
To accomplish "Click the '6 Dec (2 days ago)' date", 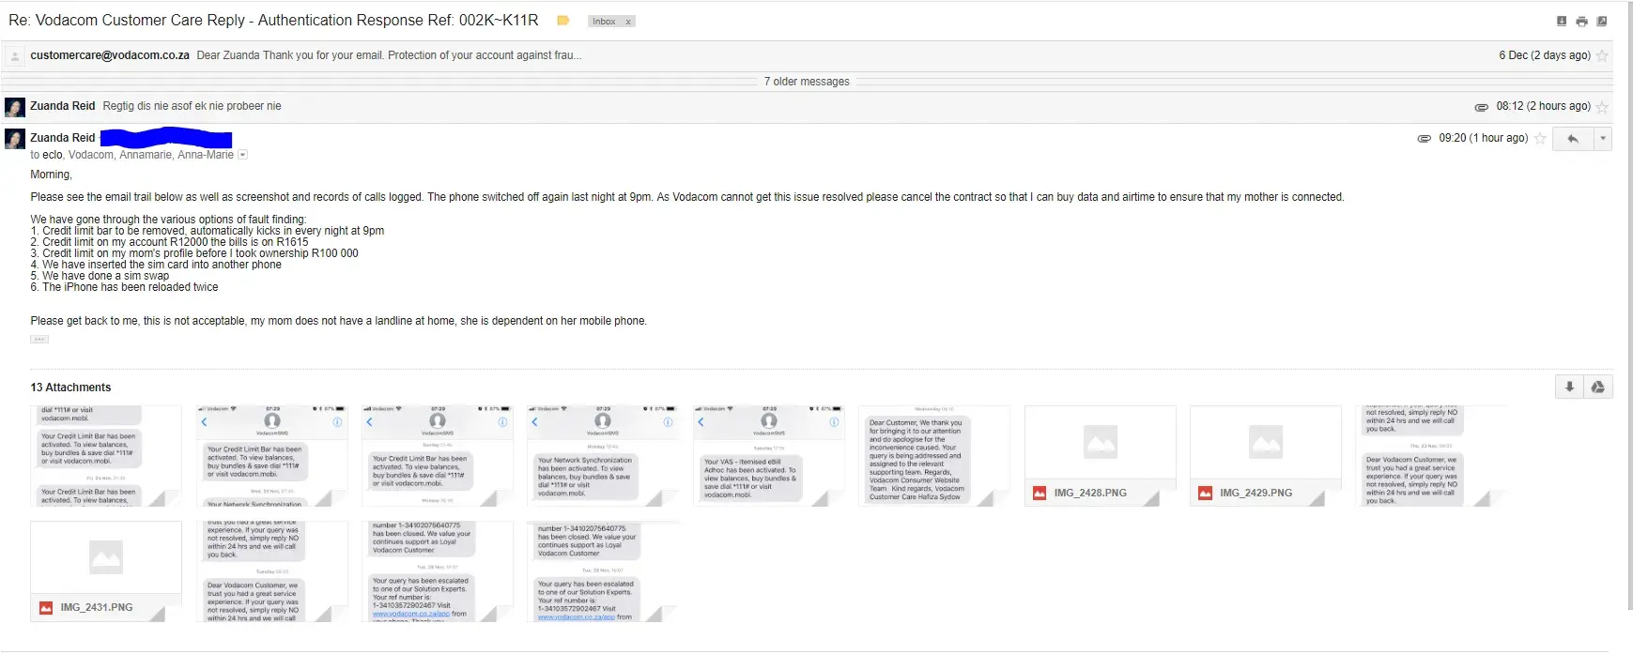I will click(x=1545, y=55).
